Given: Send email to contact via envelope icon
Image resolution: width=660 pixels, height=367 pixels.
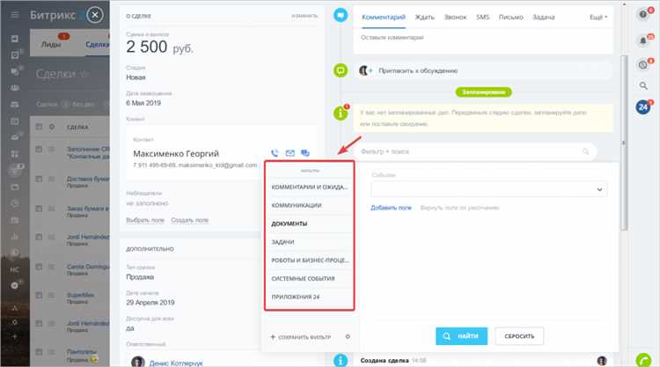Looking at the screenshot, I should click(x=290, y=153).
